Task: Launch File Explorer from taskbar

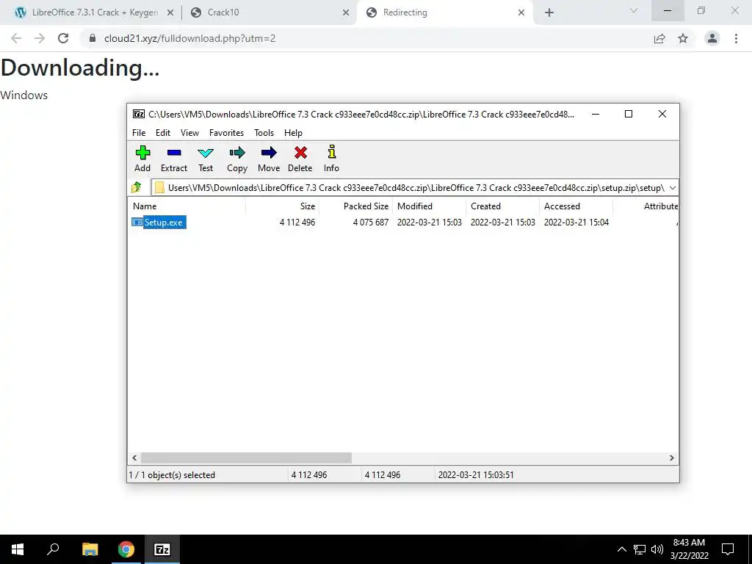Action: pos(90,549)
